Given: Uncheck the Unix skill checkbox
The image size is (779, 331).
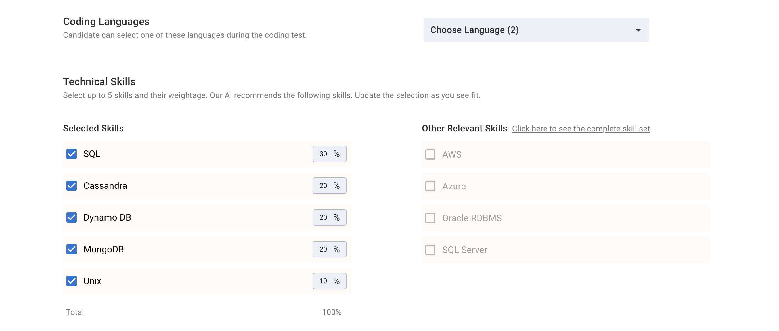Looking at the screenshot, I should coord(71,281).
